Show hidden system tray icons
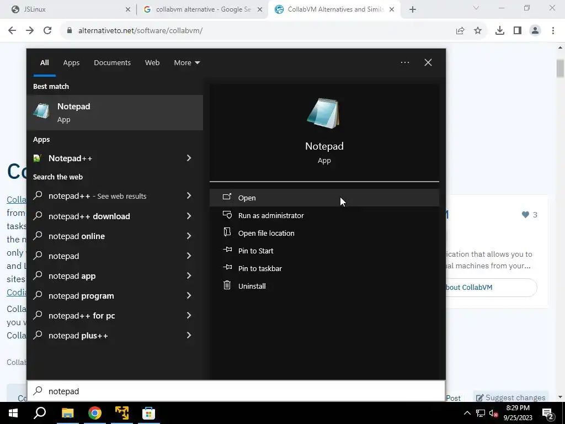 pyautogui.click(x=467, y=413)
